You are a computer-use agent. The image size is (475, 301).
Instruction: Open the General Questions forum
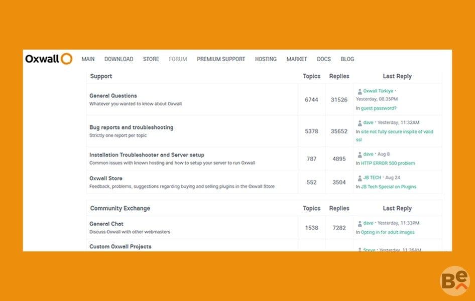pyautogui.click(x=113, y=96)
